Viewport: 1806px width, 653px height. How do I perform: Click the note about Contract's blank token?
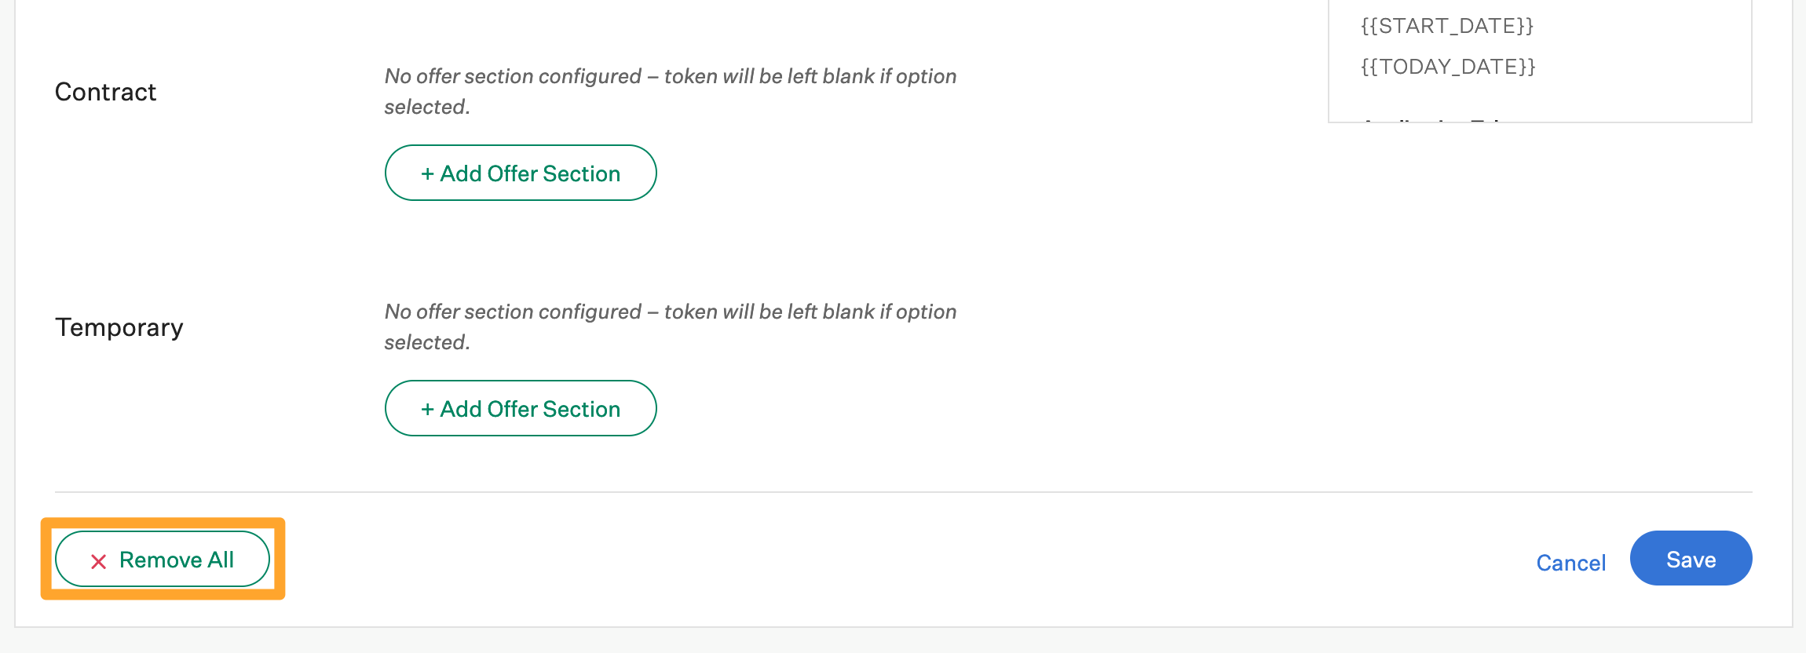tap(671, 91)
